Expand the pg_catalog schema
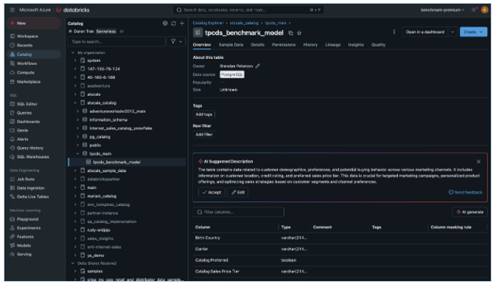 point(77,137)
